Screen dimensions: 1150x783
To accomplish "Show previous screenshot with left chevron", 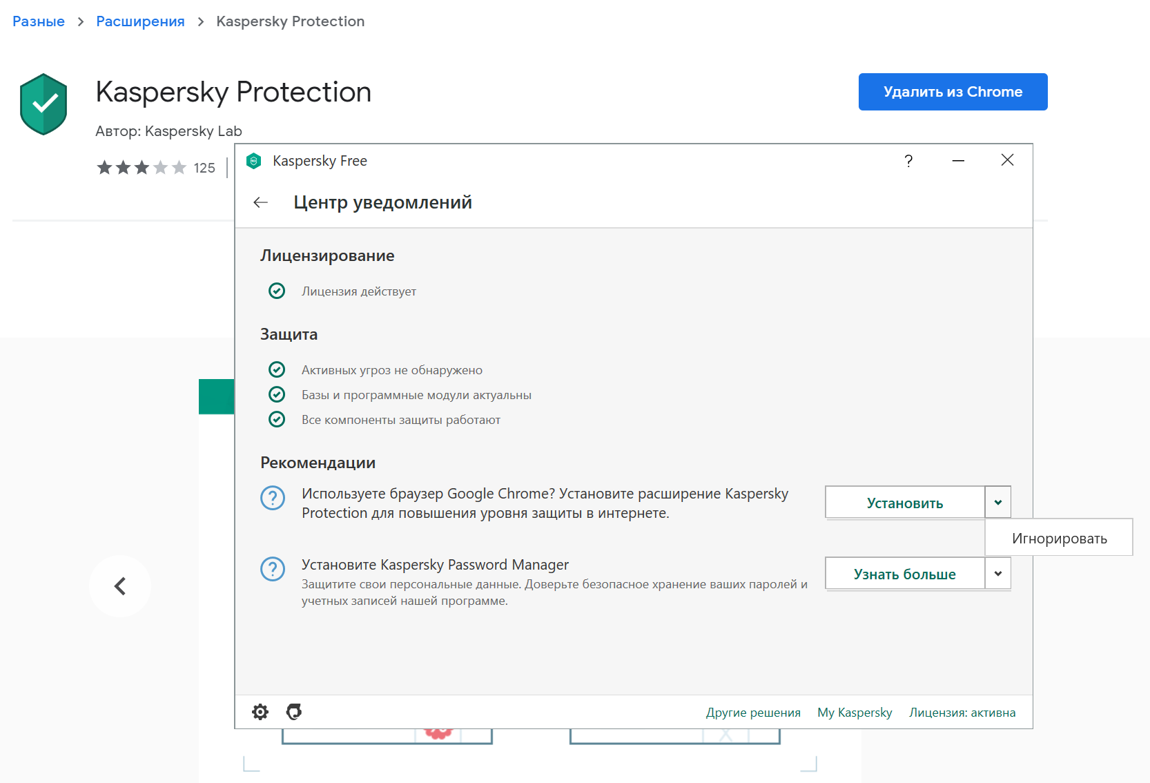I will pyautogui.click(x=120, y=586).
